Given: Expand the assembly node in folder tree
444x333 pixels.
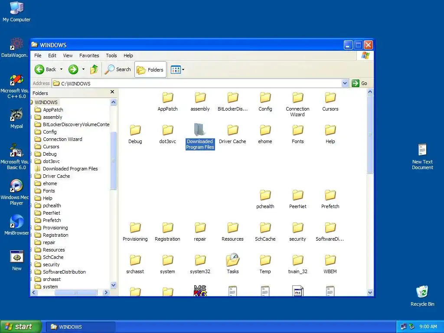Looking at the screenshot, I should click(31, 117).
